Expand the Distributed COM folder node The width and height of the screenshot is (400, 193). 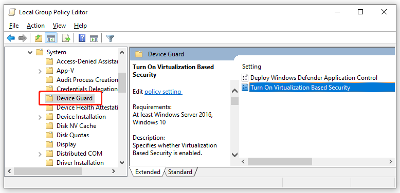click(x=40, y=154)
